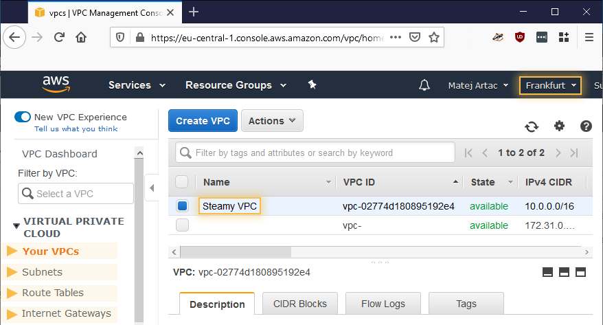Open table settings gear

point(559,126)
